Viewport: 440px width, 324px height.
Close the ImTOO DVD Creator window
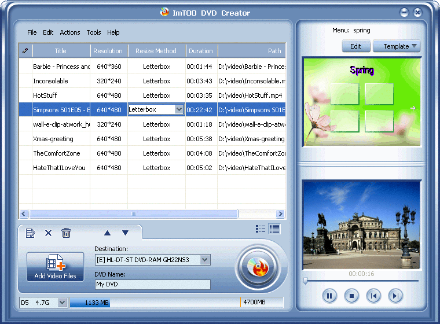(x=417, y=12)
